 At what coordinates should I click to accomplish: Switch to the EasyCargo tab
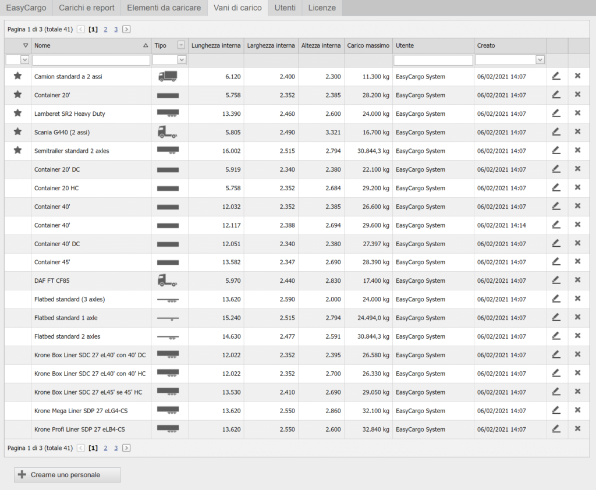[x=26, y=8]
